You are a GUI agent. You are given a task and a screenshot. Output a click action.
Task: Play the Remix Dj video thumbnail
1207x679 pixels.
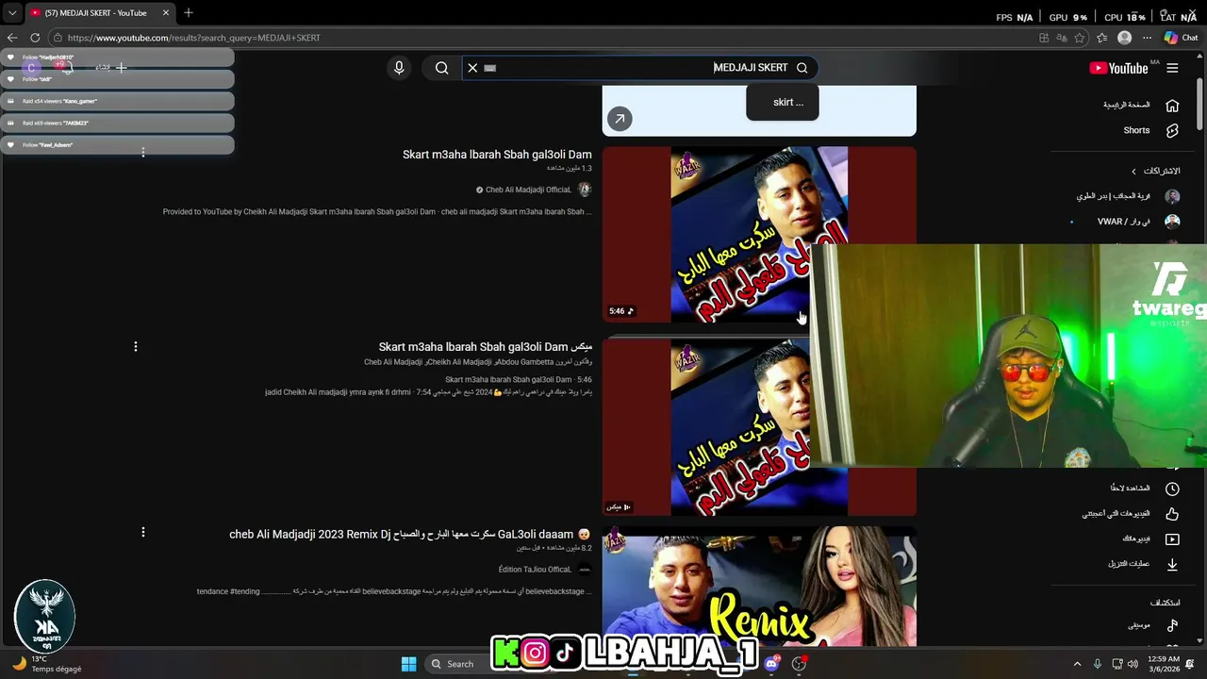(x=759, y=585)
